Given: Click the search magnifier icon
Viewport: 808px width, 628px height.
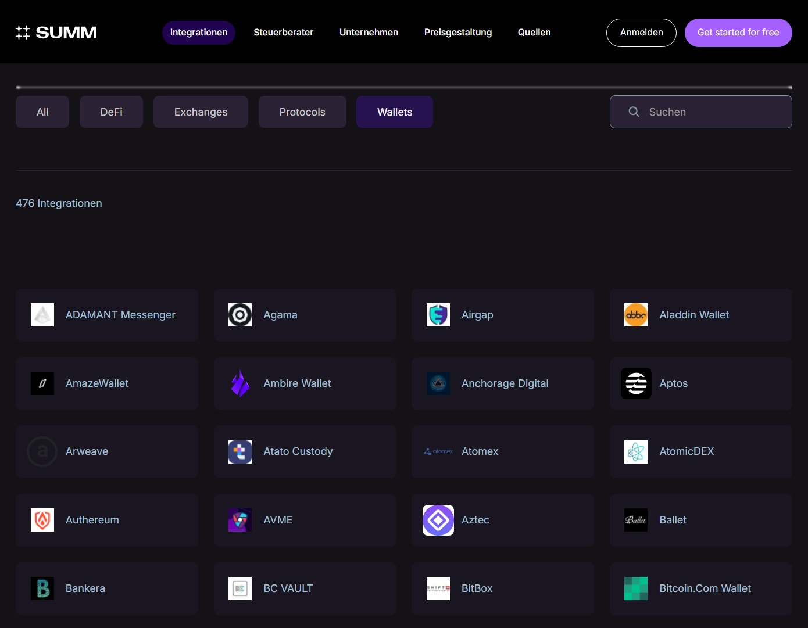Looking at the screenshot, I should (x=634, y=112).
